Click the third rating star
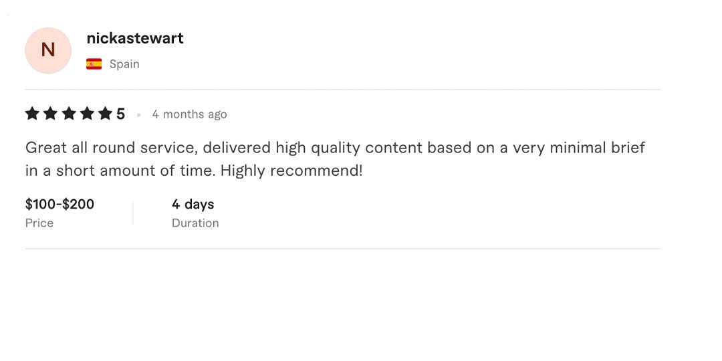Screen dimensions: 722x361 pos(69,114)
